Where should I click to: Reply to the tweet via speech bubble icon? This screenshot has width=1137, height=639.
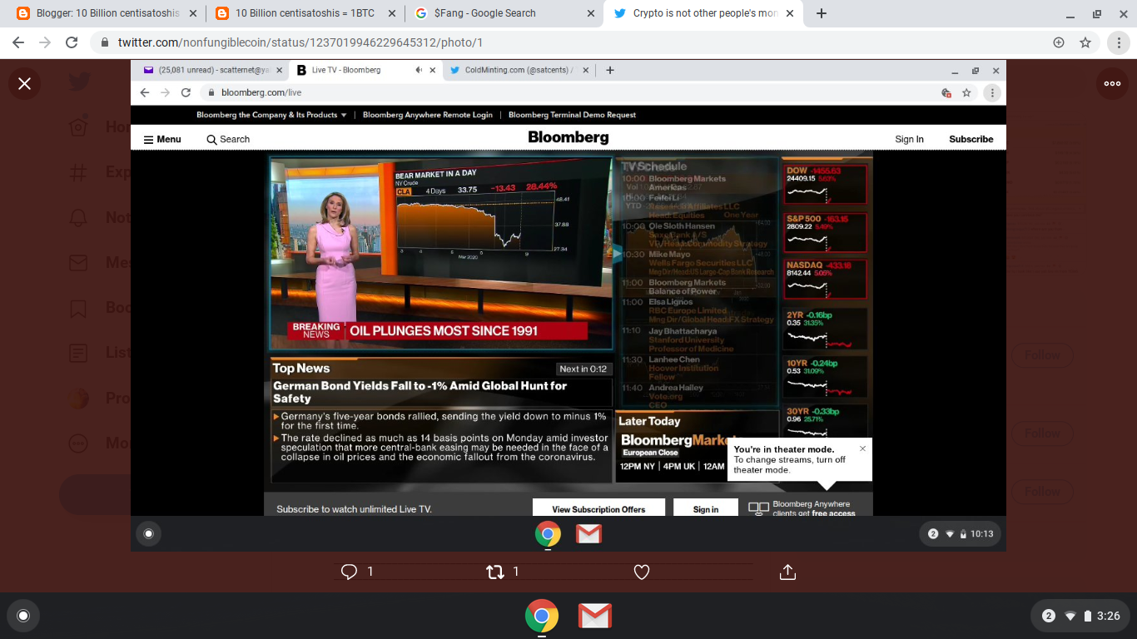pyautogui.click(x=350, y=572)
